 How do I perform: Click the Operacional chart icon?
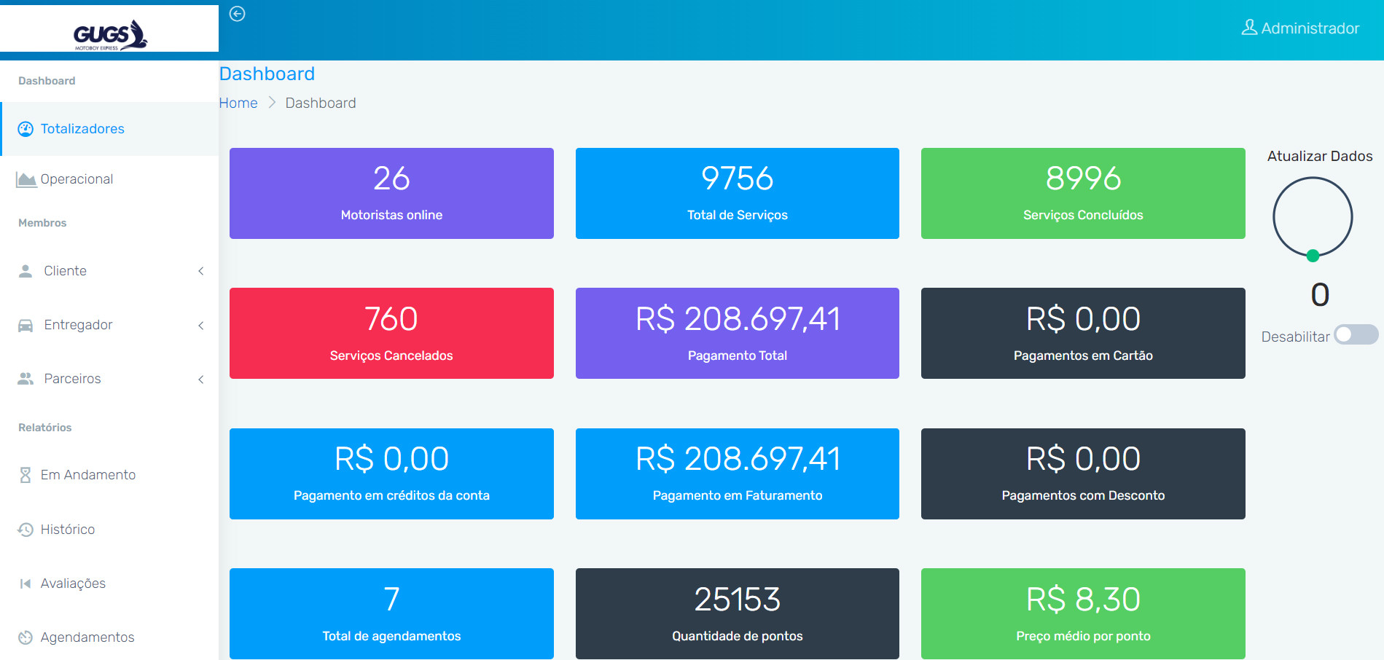tap(26, 179)
